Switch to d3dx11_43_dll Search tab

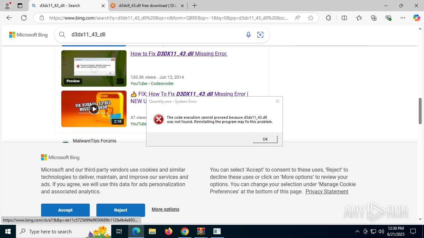(x=68, y=6)
